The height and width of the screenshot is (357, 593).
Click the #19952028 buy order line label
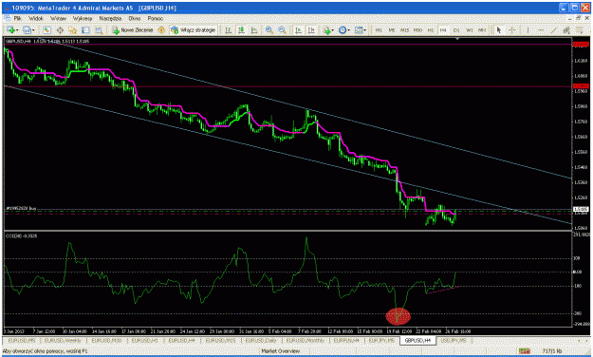point(21,208)
